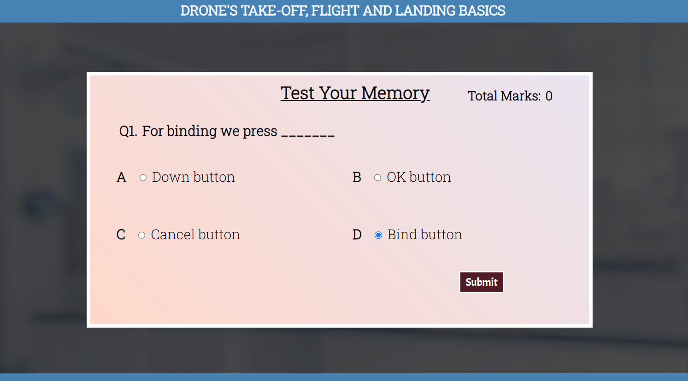Click option letter C
The width and height of the screenshot is (688, 381).
121,235
